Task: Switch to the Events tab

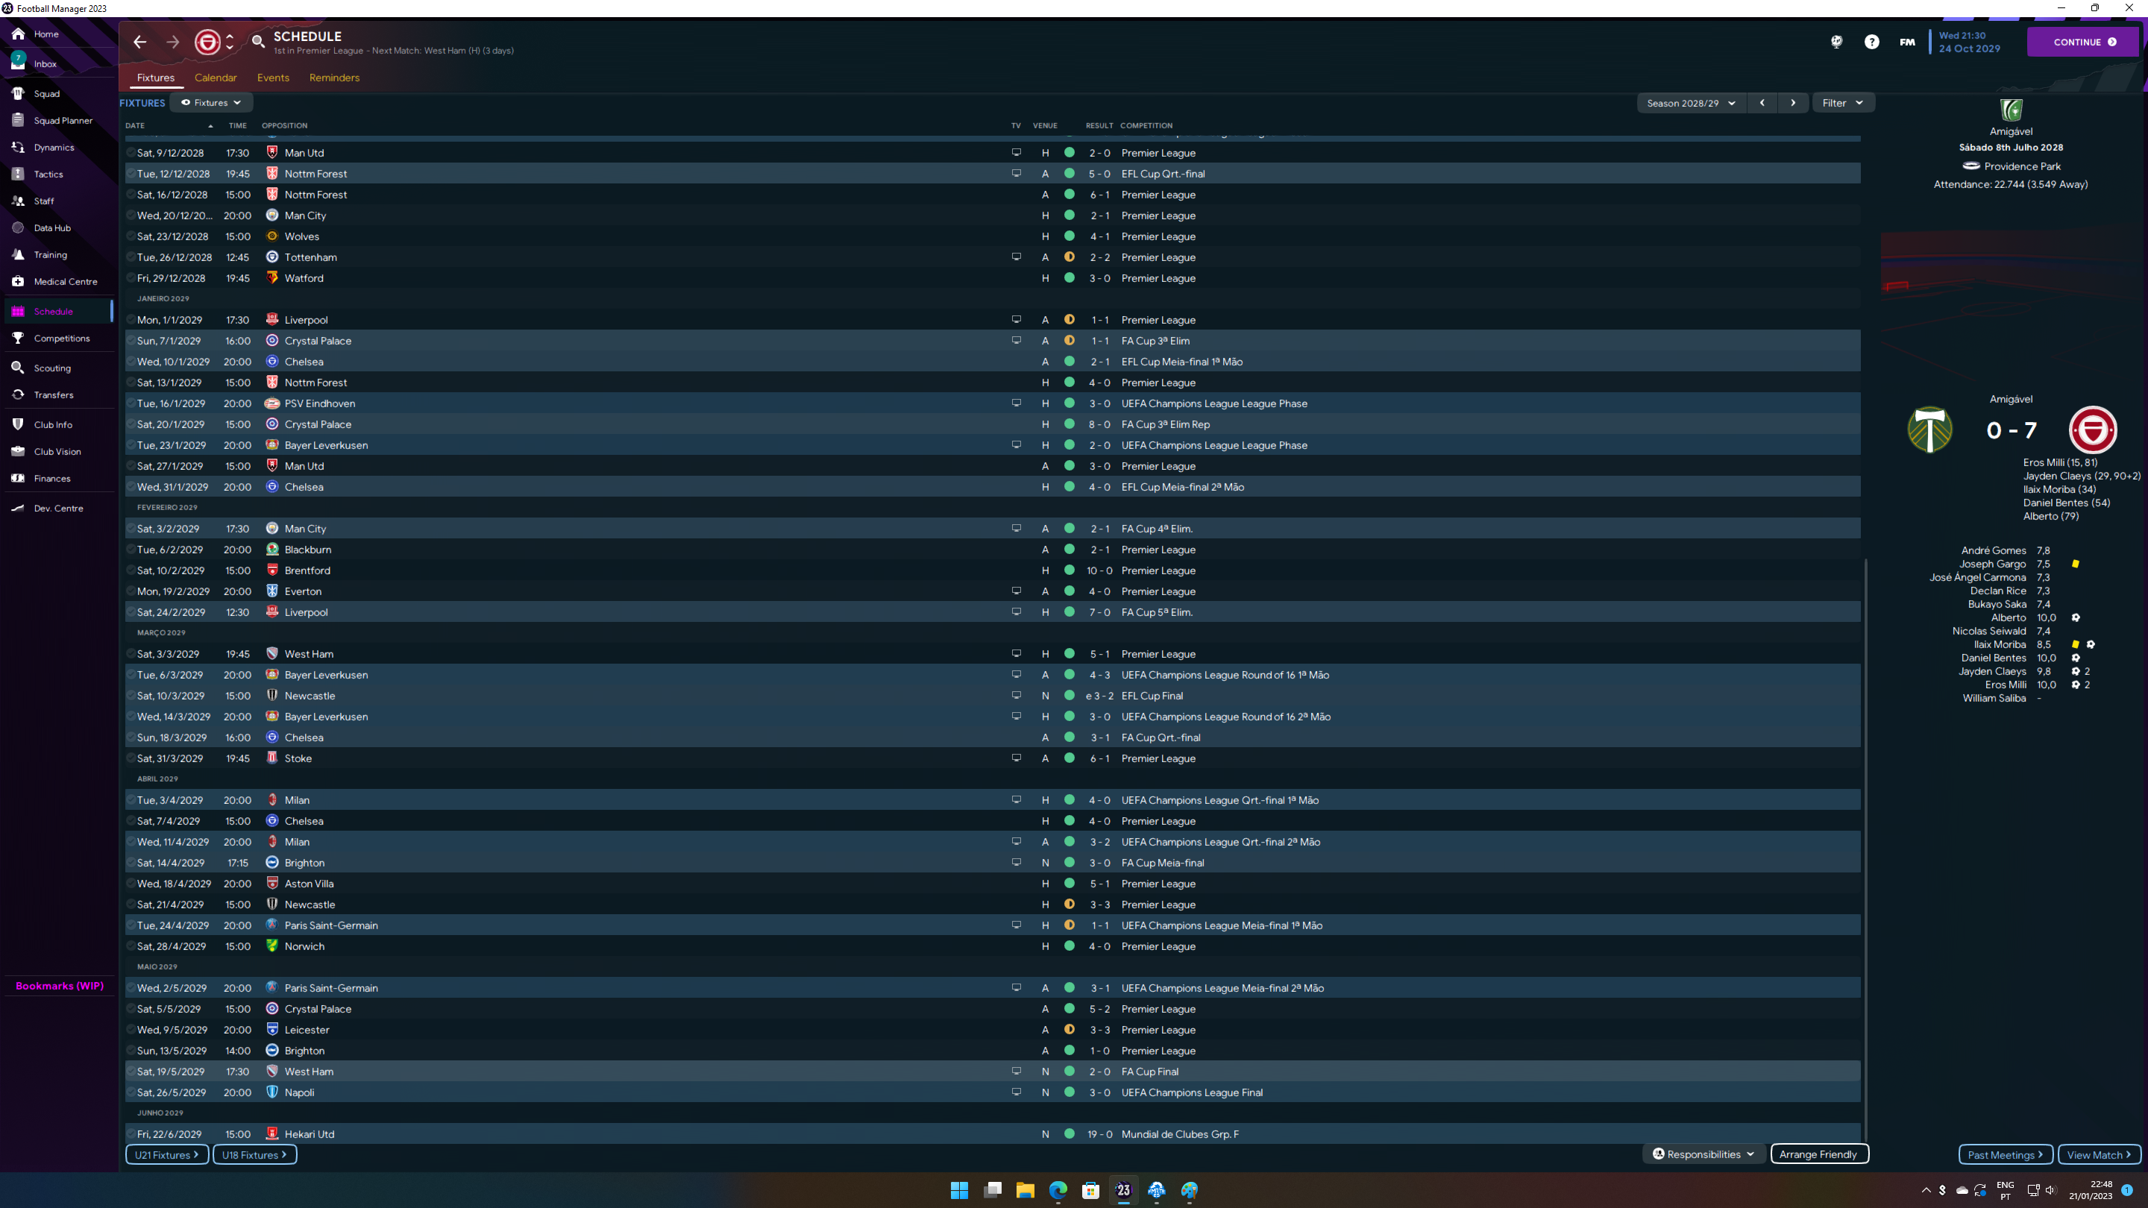Action: pyautogui.click(x=274, y=78)
